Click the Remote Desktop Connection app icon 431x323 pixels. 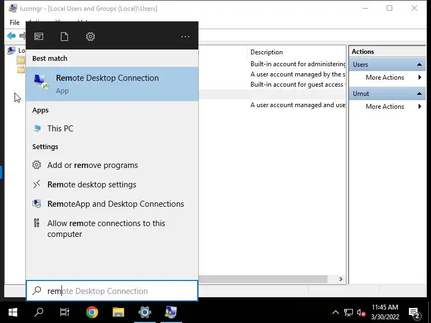(x=41, y=82)
